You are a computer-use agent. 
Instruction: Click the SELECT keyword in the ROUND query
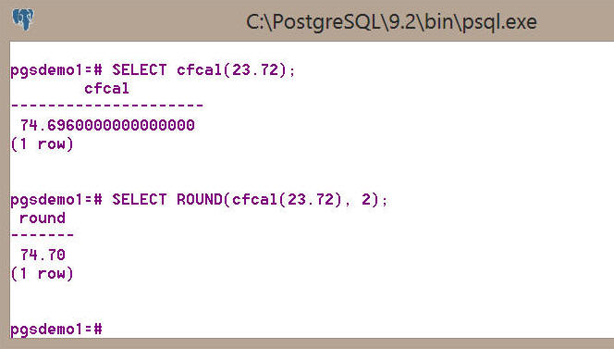click(140, 200)
